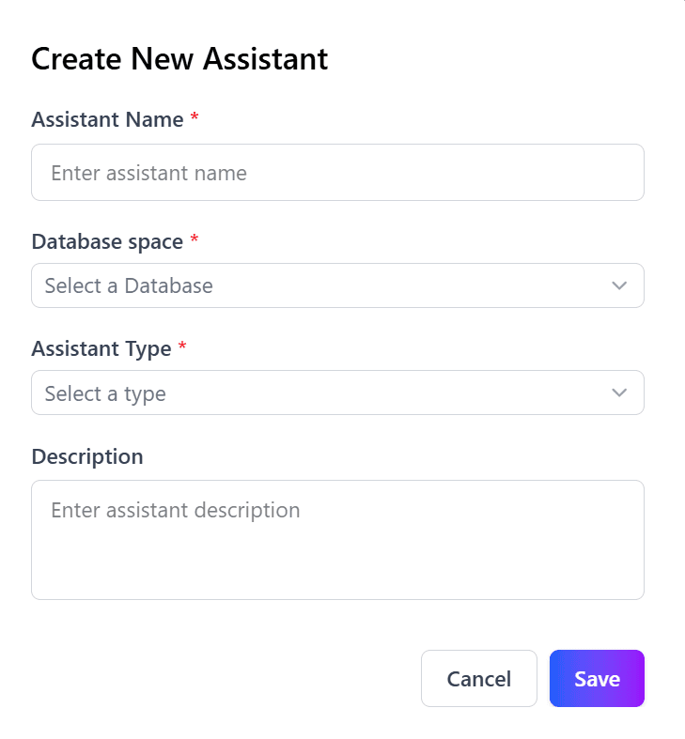Click the Assistant Name input field

tap(337, 173)
